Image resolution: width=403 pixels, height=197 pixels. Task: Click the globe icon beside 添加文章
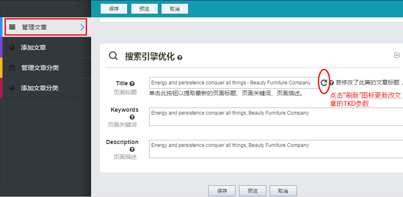coord(12,48)
